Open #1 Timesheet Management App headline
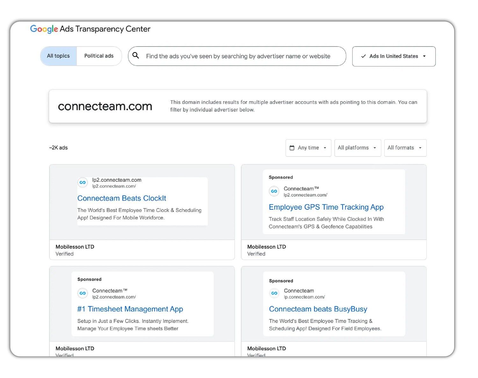The width and height of the screenshot is (478, 378). tap(130, 309)
